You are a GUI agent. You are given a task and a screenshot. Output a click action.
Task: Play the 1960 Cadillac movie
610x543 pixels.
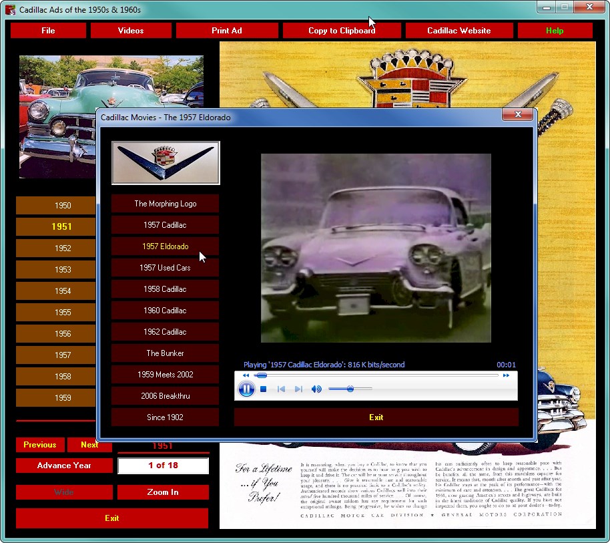point(166,311)
